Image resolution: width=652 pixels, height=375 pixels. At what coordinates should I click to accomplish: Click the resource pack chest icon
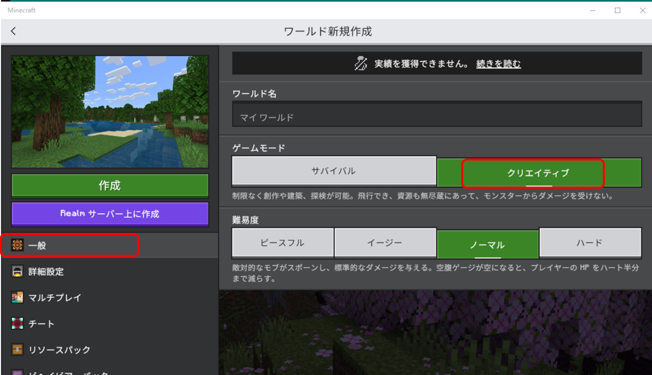[17, 349]
